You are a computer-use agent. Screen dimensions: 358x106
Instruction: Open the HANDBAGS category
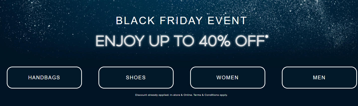(x=44, y=78)
